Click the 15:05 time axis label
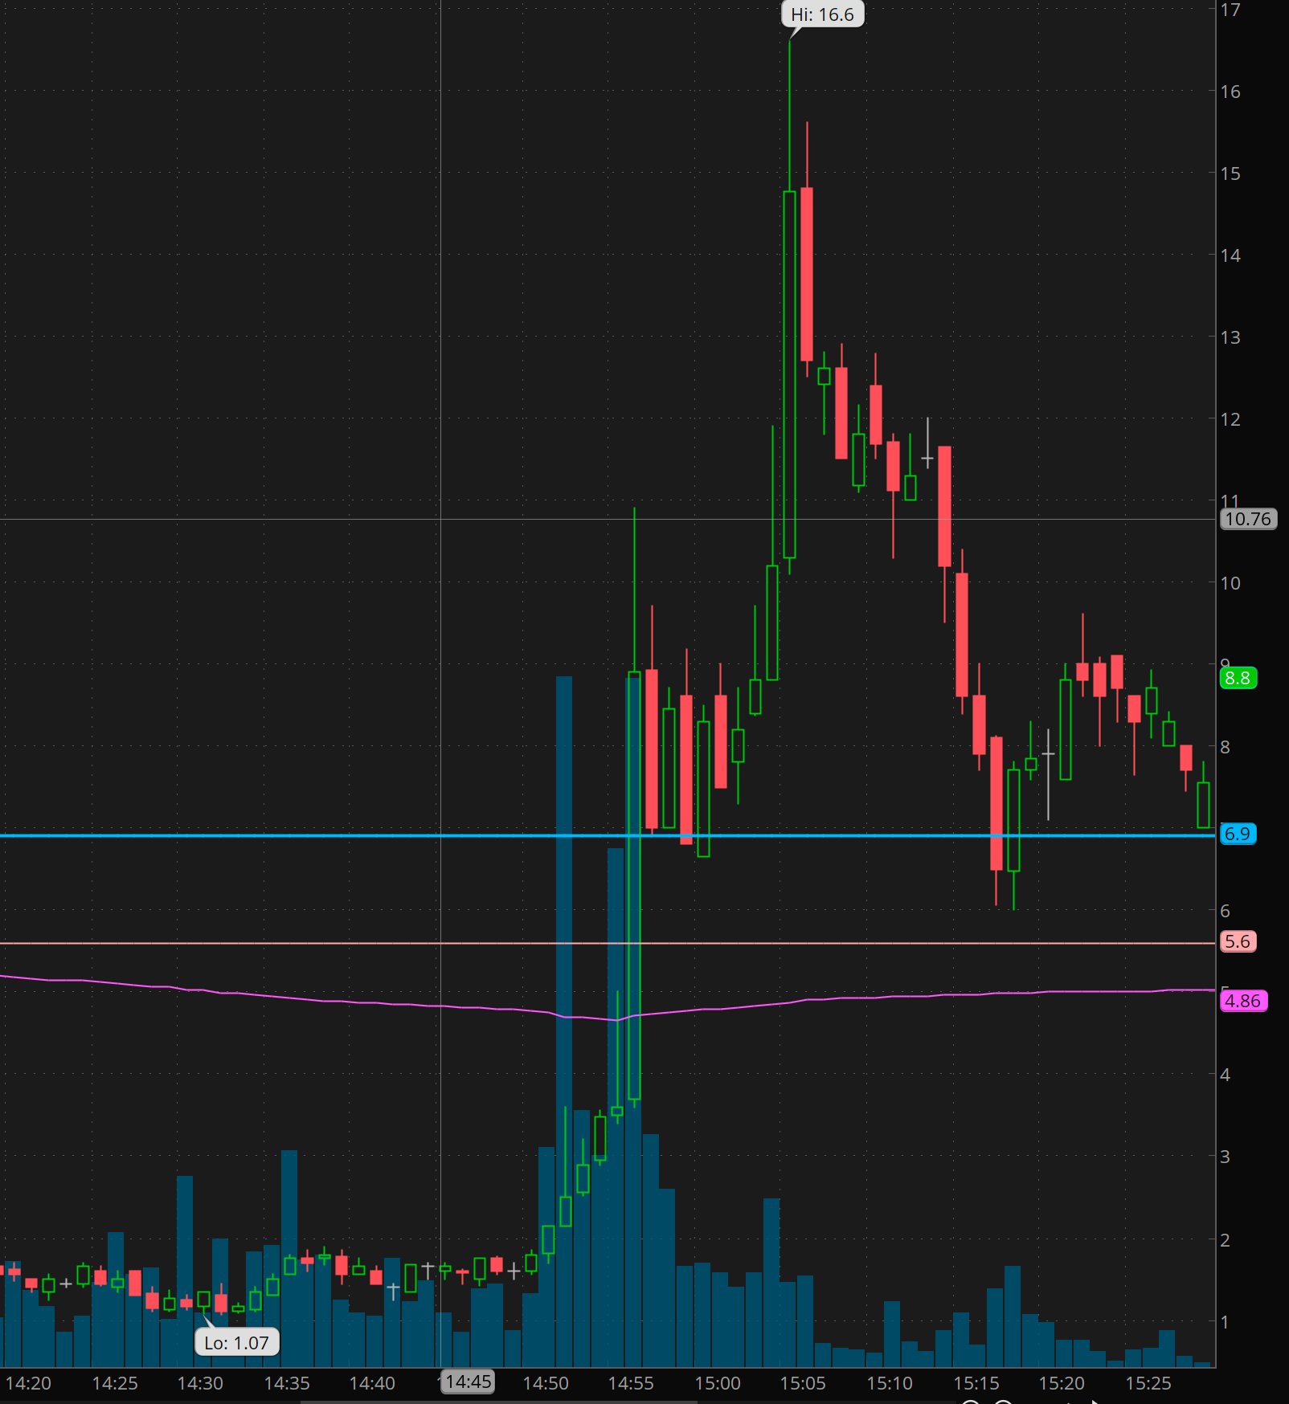 [803, 1383]
